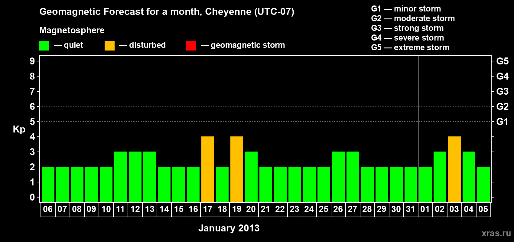Screen dimensions: 514x242
Task: Click the geomagnetic storm legend label
Action: click(248, 45)
